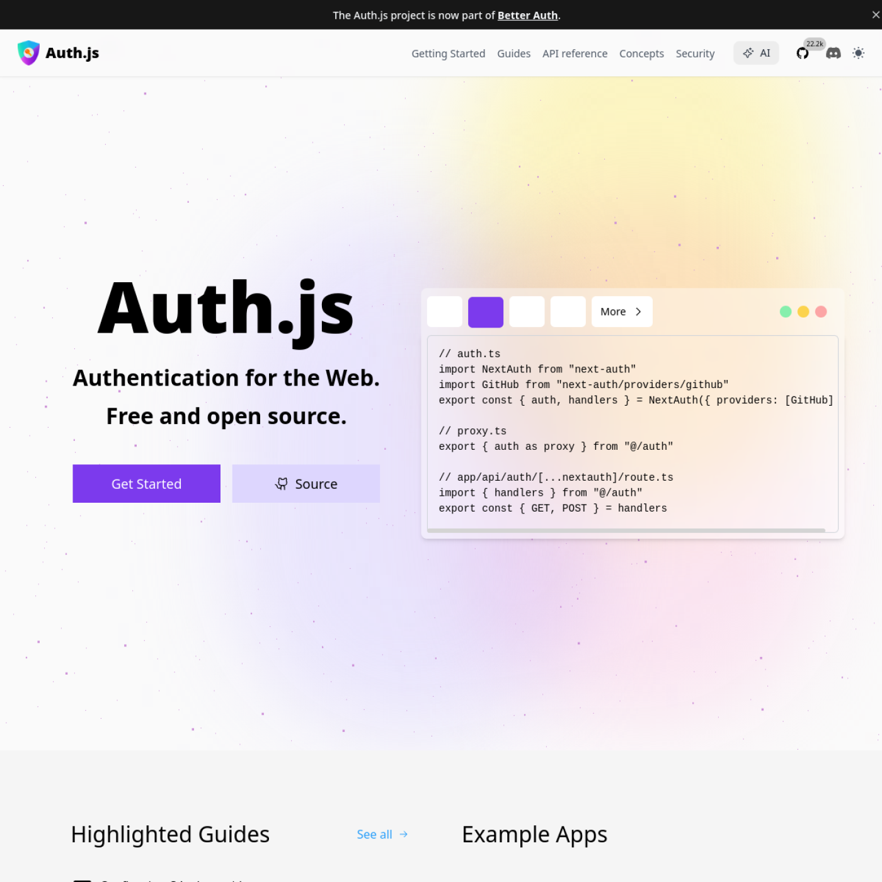This screenshot has width=882, height=882.
Task: Click the Highlighted Guides heading
Action: click(x=170, y=834)
